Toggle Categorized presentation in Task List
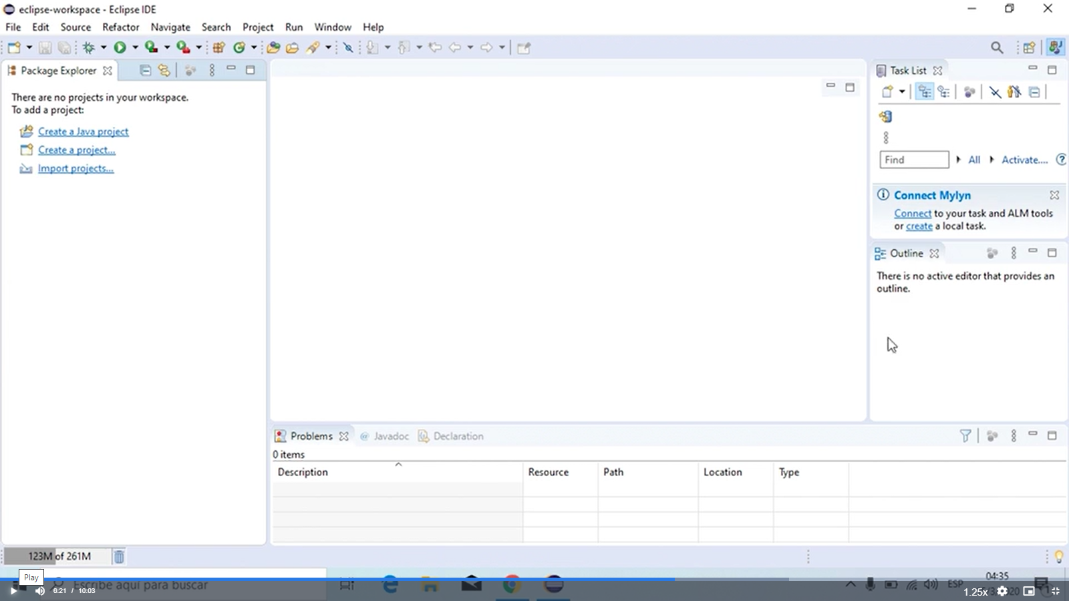1069x601 pixels. point(925,92)
